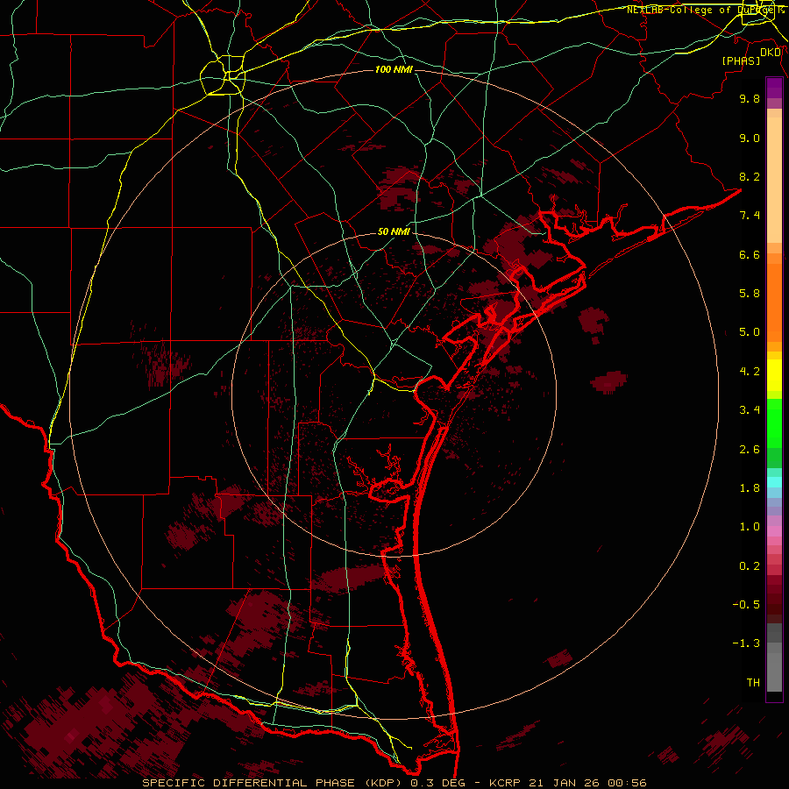Viewport: 789px width, 789px height.
Task: Select the -1.3 value on the color scale
Action: click(x=746, y=643)
